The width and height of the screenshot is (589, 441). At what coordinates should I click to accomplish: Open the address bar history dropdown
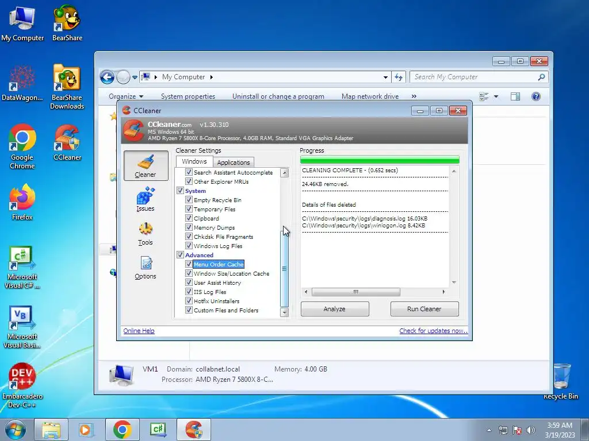coord(385,78)
